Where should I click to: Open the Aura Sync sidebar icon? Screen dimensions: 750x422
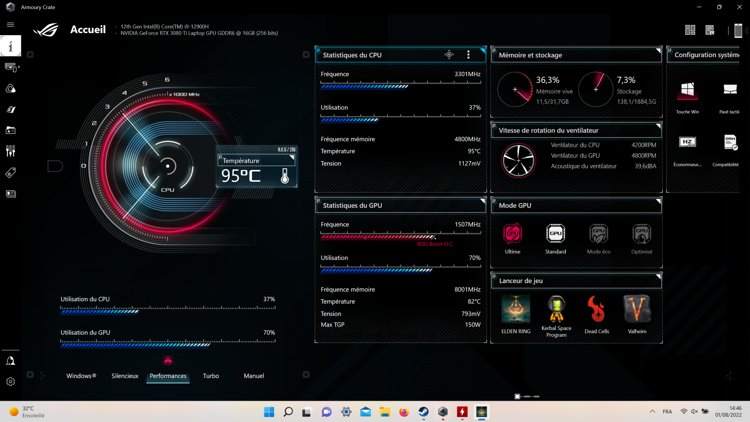click(11, 88)
